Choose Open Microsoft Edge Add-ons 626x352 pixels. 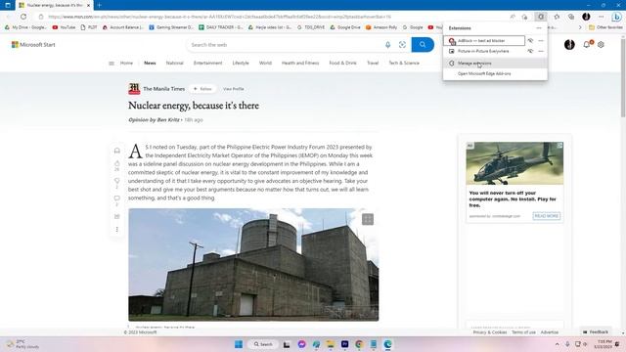(x=495, y=74)
